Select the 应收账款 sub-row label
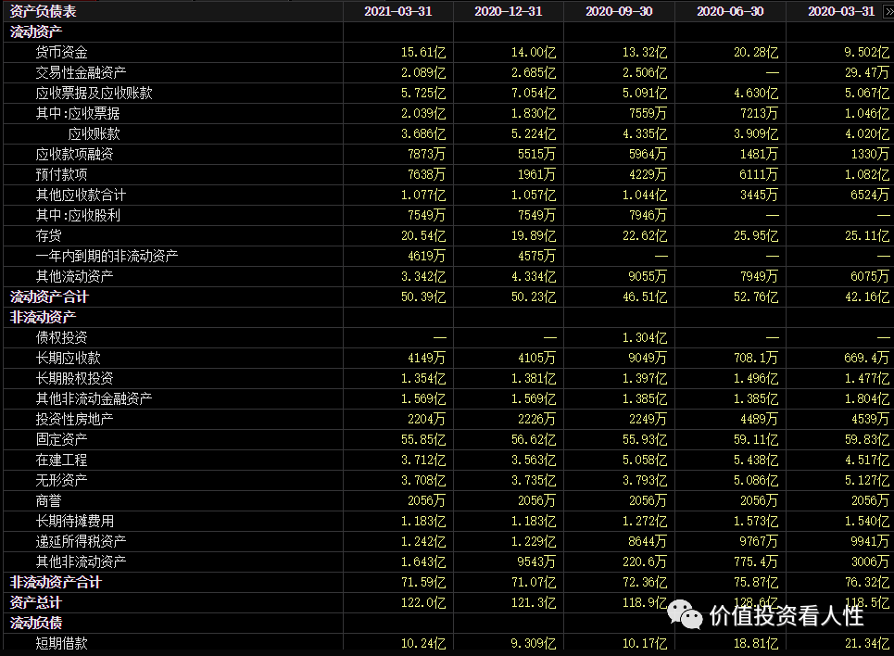This screenshot has width=894, height=656. [x=94, y=134]
